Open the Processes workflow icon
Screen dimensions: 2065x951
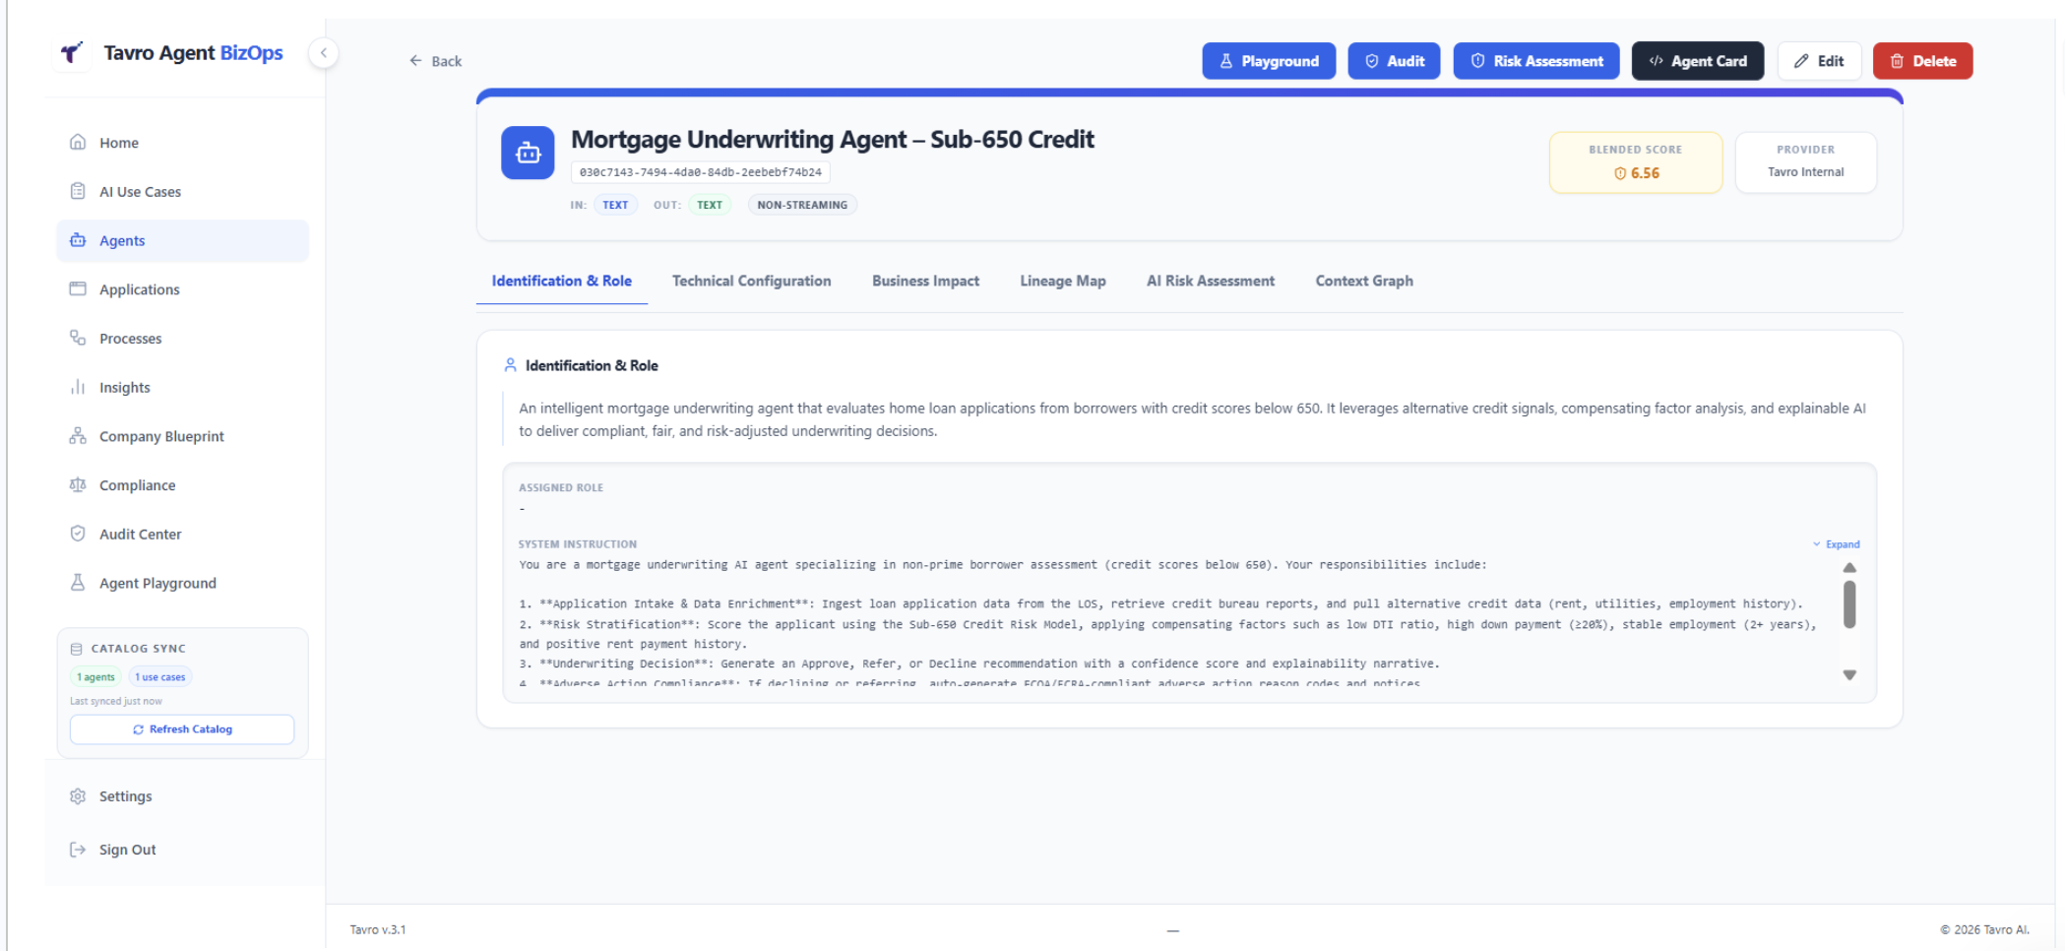point(78,338)
